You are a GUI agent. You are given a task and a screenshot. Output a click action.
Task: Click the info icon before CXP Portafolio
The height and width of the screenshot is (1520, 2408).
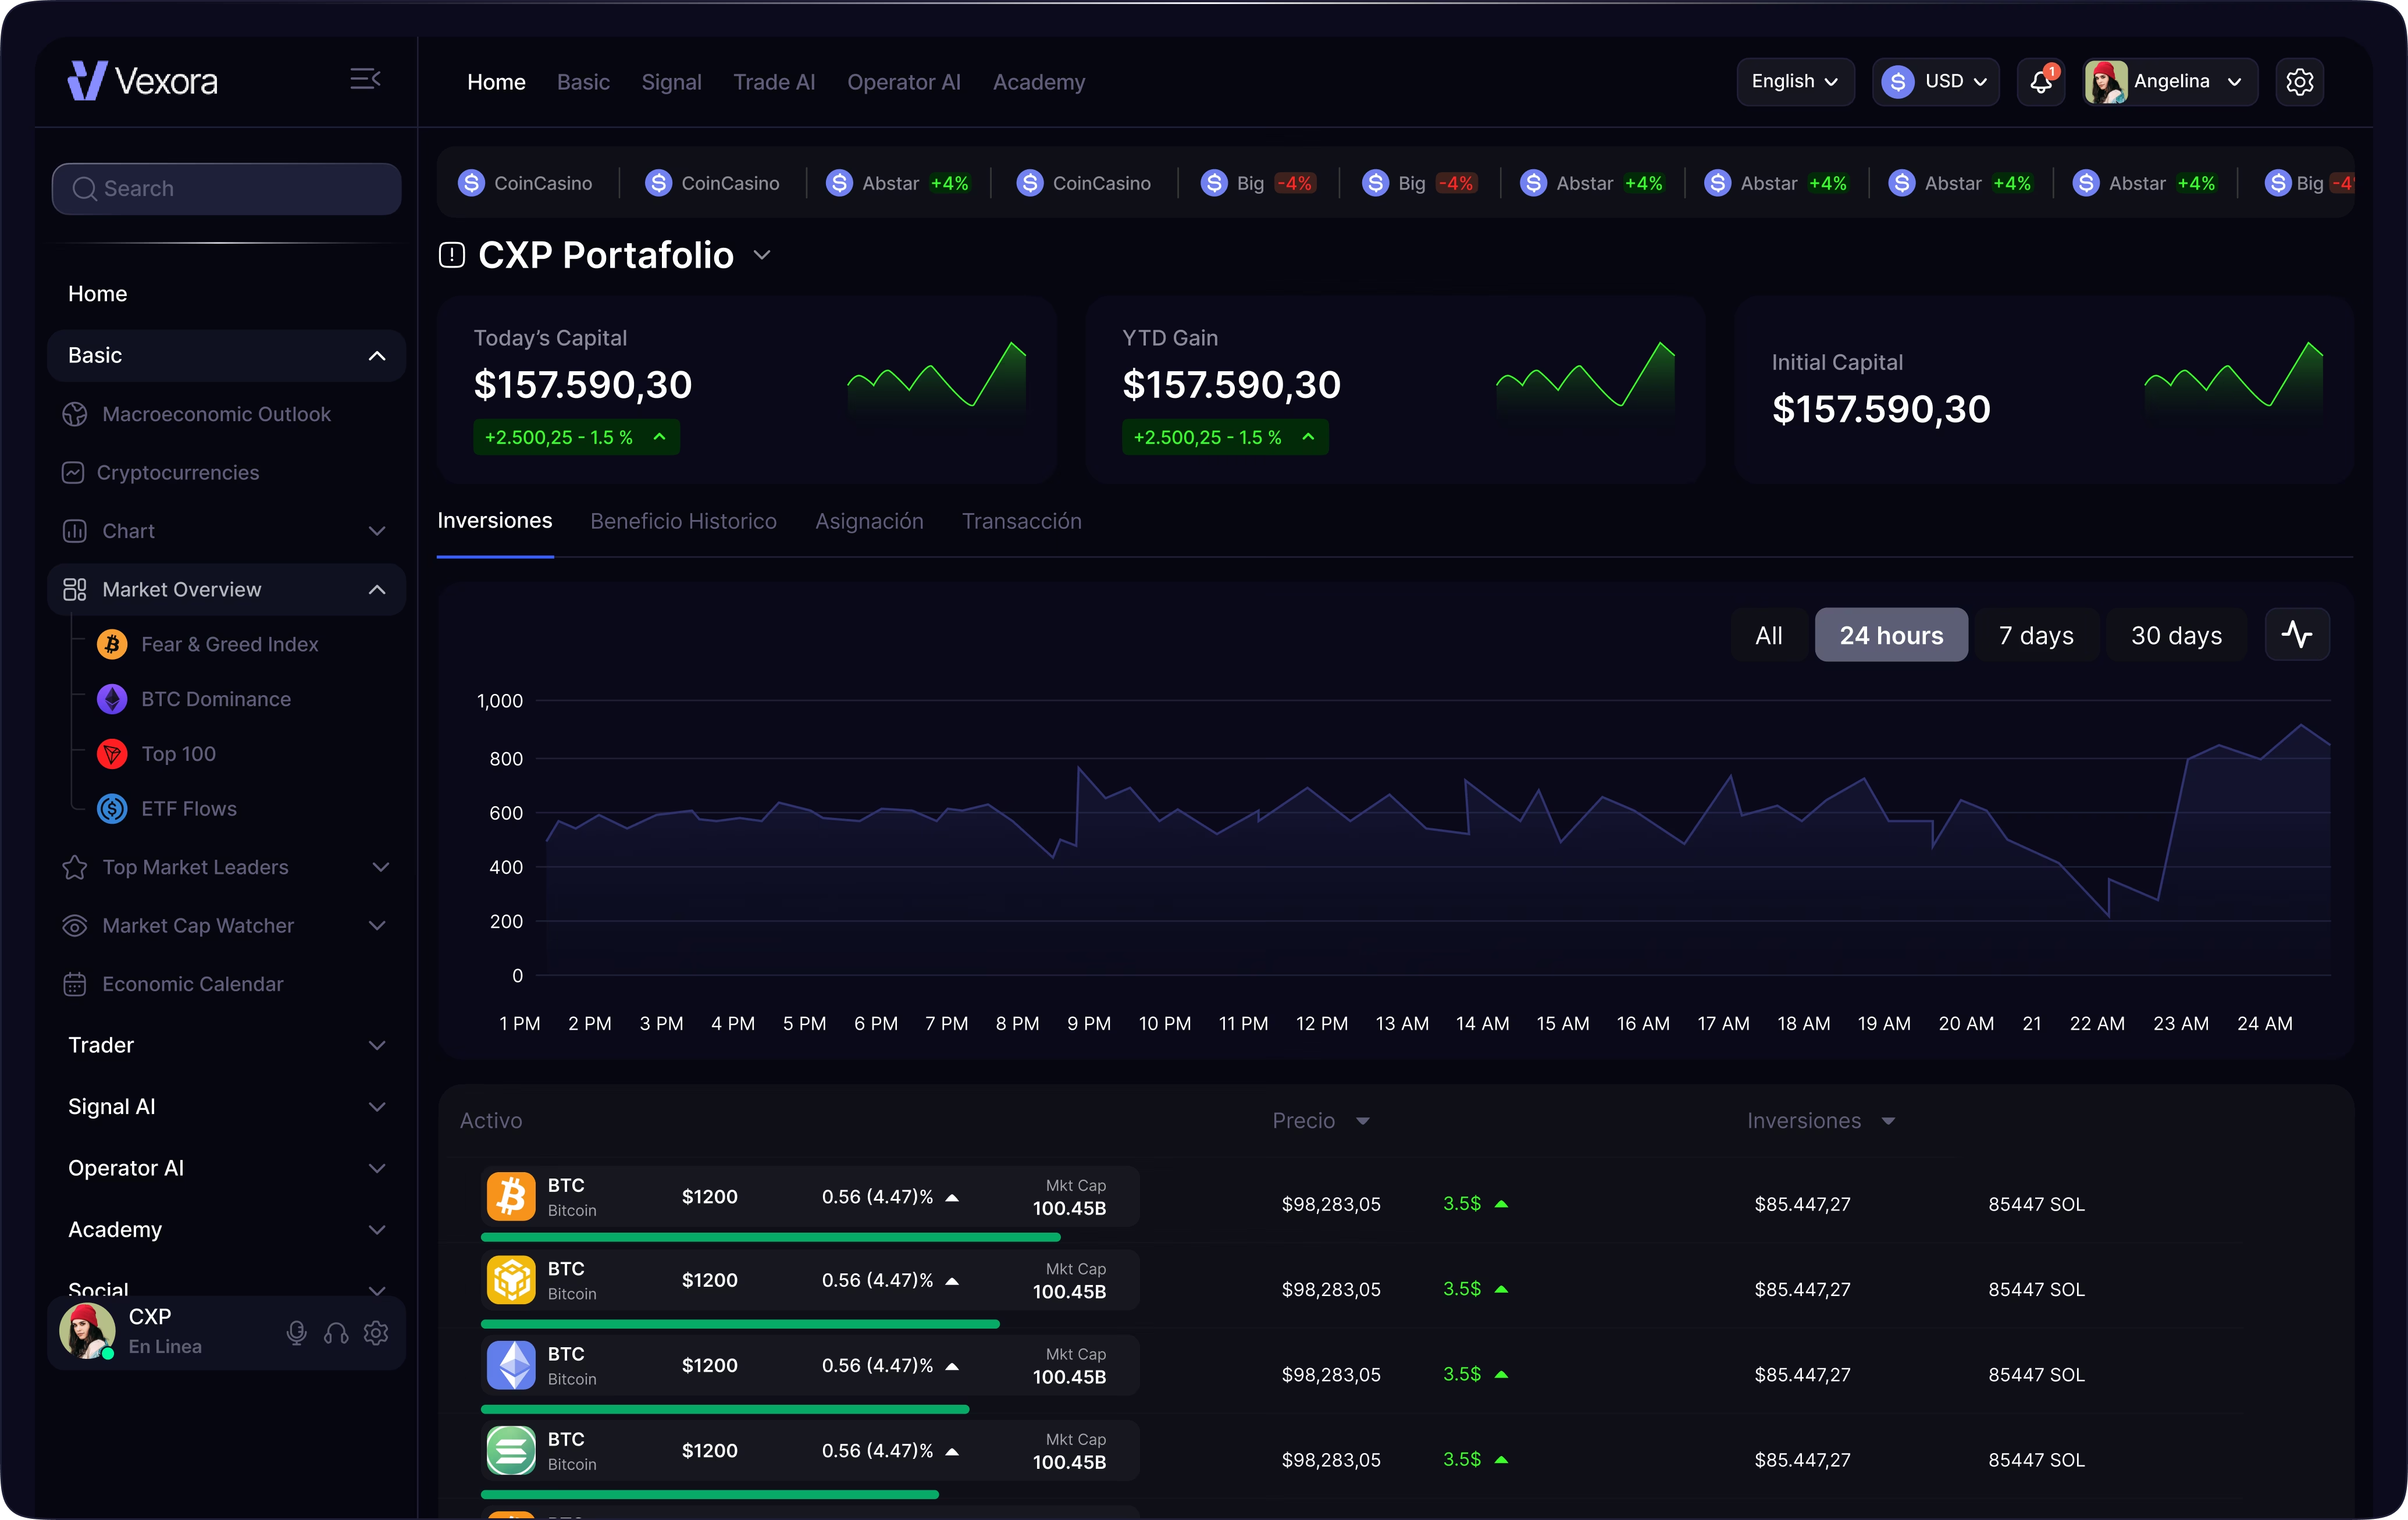[452, 255]
